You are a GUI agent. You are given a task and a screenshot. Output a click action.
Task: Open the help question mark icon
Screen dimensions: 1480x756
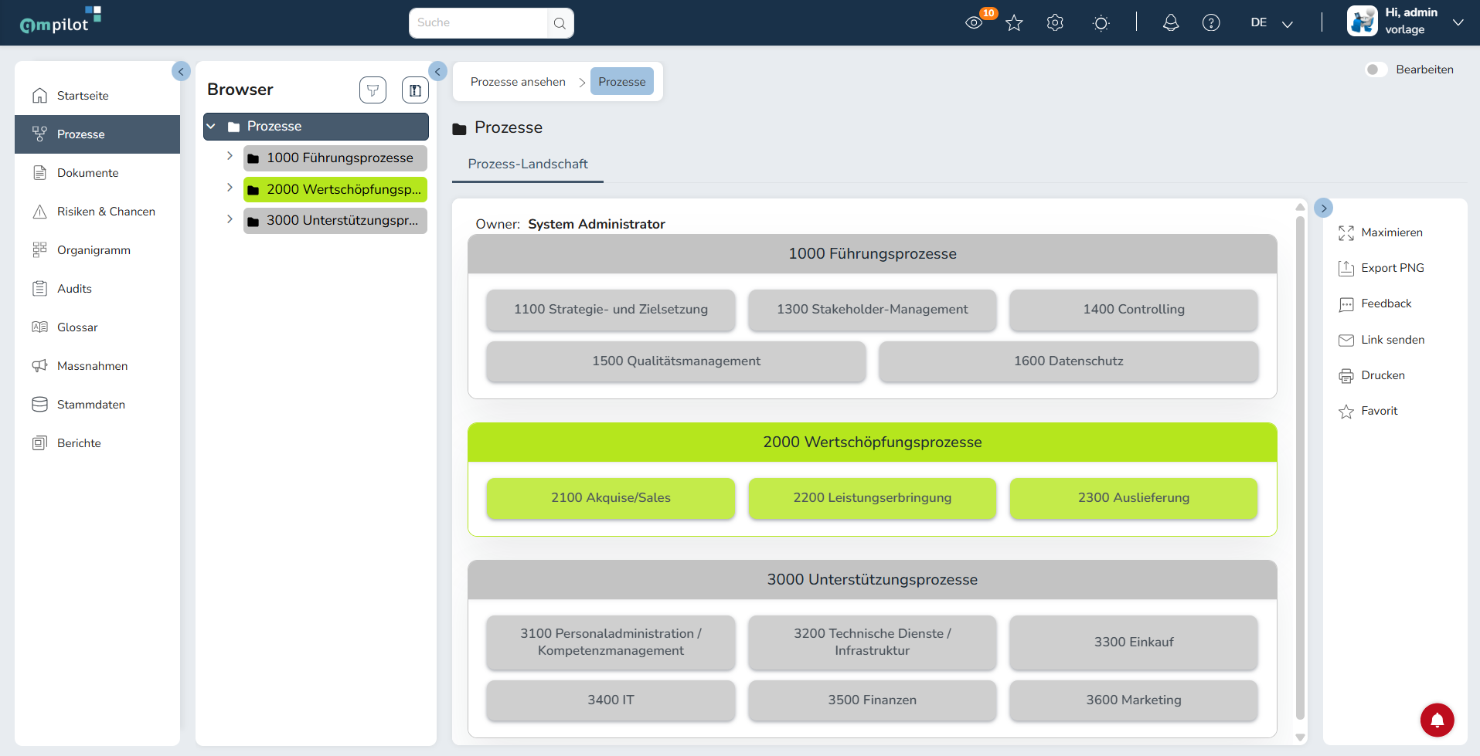pyautogui.click(x=1211, y=23)
